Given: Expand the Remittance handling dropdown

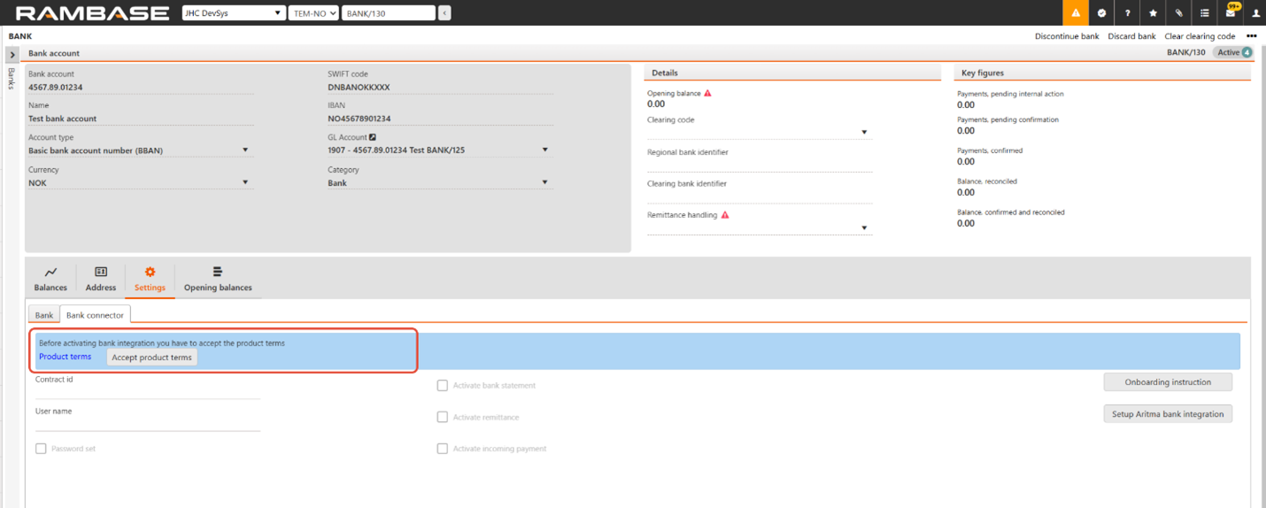Looking at the screenshot, I should point(864,228).
